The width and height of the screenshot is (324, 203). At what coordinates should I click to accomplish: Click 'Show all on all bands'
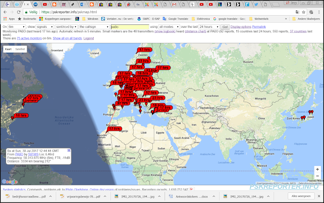[67, 38]
